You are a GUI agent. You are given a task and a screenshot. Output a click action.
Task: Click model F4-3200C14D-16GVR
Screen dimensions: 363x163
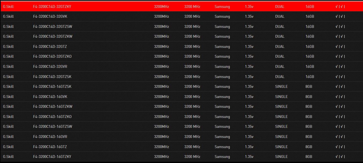[x=50, y=137]
